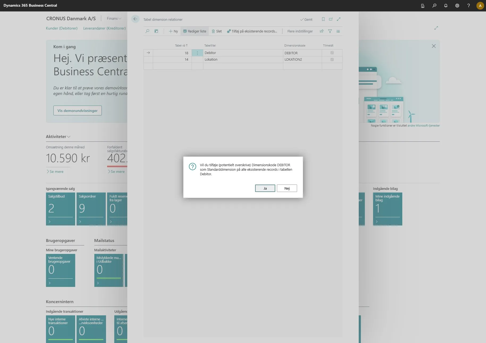Click Dimensionskode column header
Image resolution: width=486 pixels, height=343 pixels.
coord(295,45)
